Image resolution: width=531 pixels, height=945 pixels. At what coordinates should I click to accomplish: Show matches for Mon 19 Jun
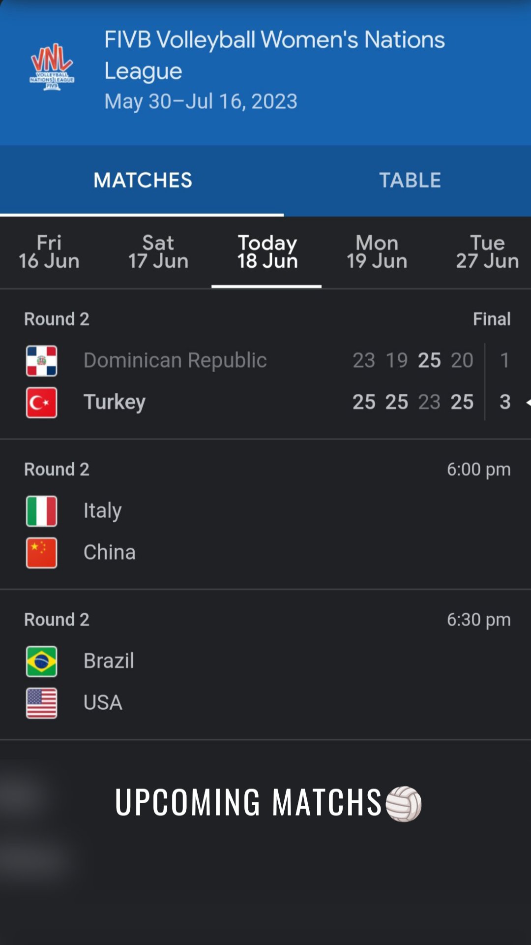pos(377,252)
